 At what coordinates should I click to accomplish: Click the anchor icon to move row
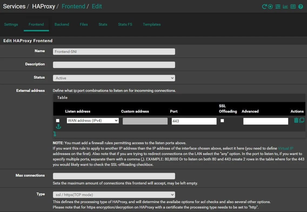click(x=59, y=127)
